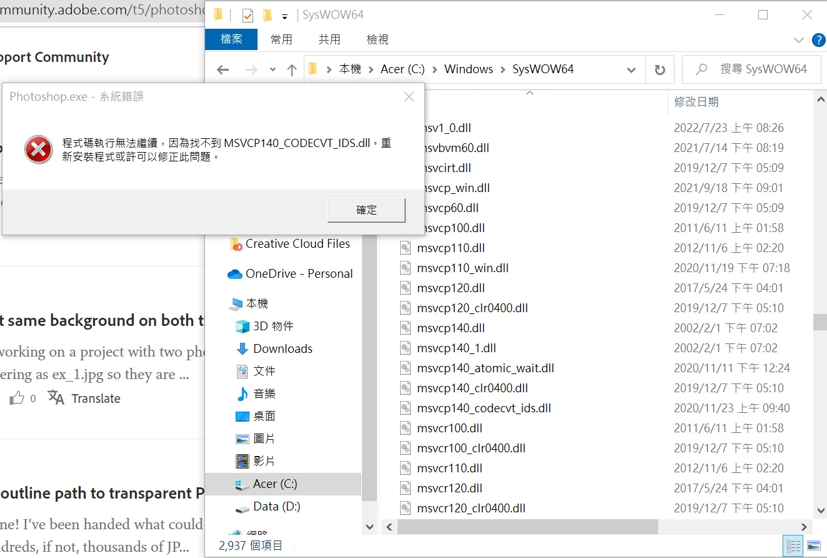
Task: Click Windows in the address bar breadcrumb
Action: [x=469, y=69]
